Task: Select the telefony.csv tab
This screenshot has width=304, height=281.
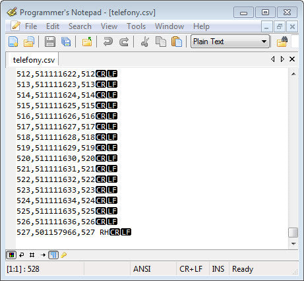Action: pyautogui.click(x=34, y=60)
